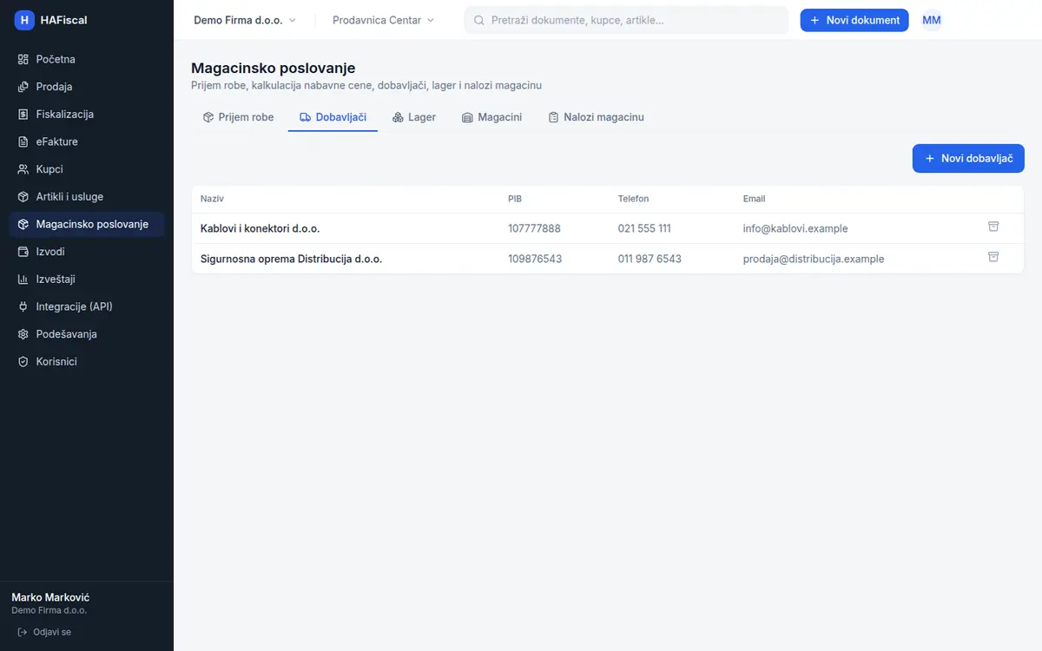
Task: Click email prodaja@distribucija.example
Action: point(814,259)
